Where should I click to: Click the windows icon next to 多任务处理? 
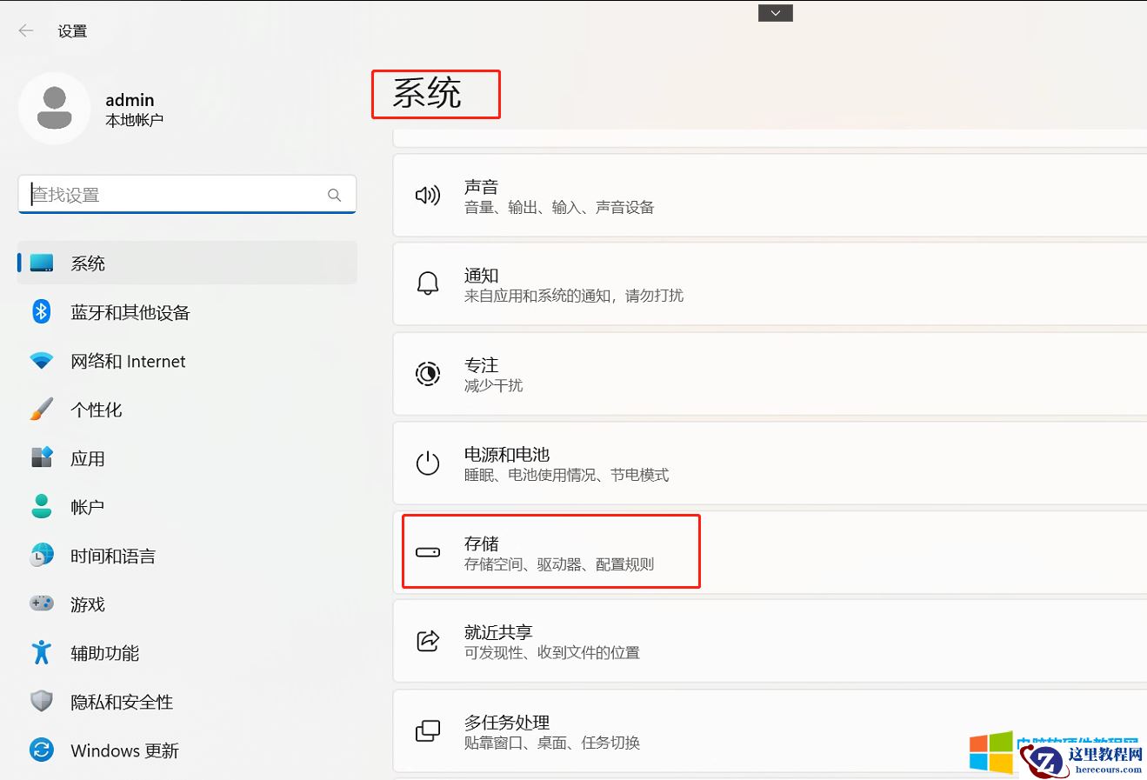[x=428, y=730]
